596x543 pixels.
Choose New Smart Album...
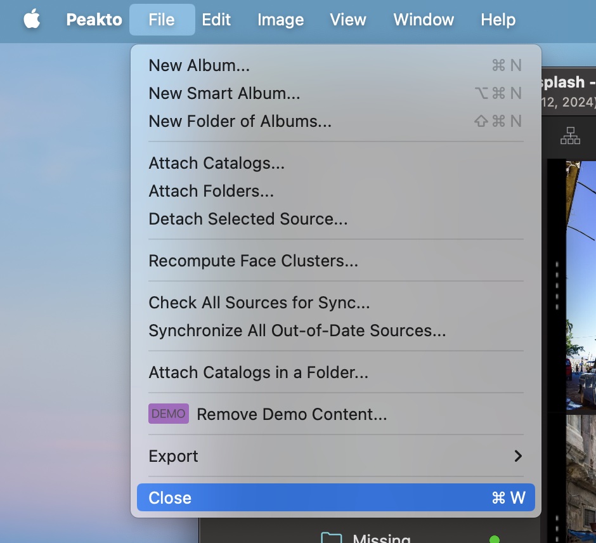coord(336,93)
